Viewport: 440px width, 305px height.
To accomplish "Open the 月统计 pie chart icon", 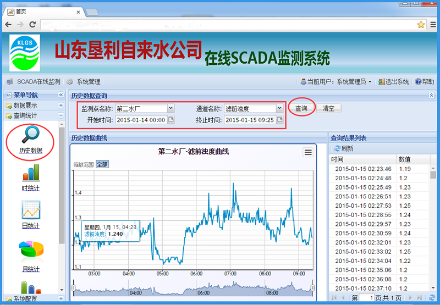I will coord(30,250).
